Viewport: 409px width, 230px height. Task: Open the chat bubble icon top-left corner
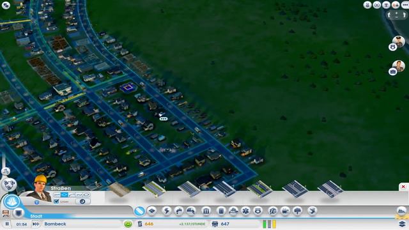tap(6, 5)
